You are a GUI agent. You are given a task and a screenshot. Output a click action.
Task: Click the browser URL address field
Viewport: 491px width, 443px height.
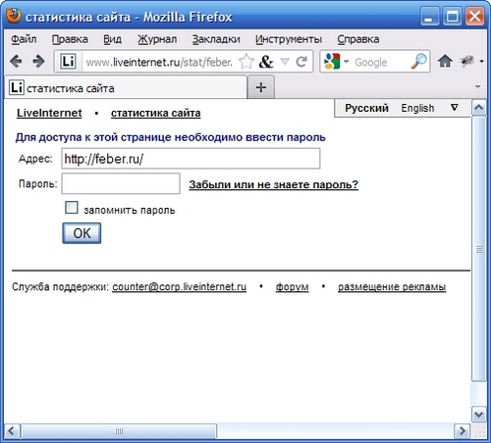point(159,62)
